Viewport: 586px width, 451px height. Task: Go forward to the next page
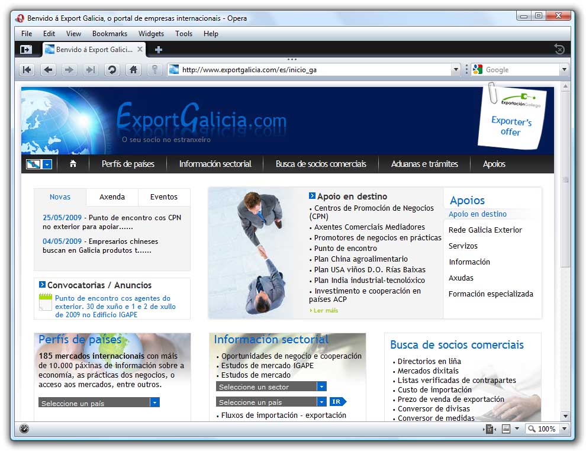pos(69,69)
